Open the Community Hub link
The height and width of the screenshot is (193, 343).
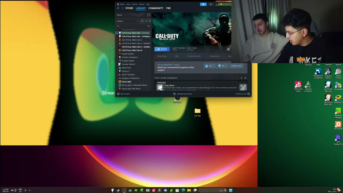[x=194, y=56]
